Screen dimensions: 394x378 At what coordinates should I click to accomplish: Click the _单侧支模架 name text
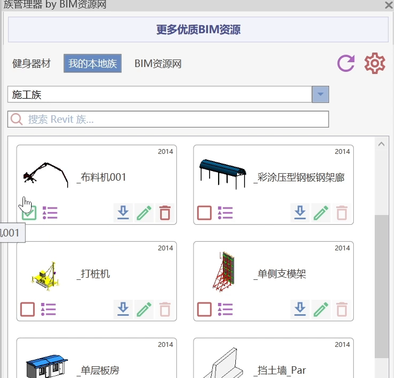280,274
